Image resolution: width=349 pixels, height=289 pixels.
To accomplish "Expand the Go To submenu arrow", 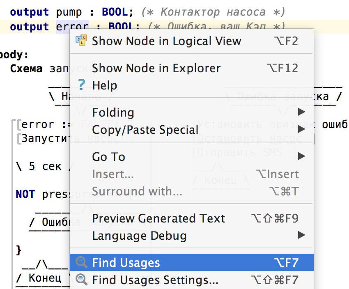I will tap(302, 156).
